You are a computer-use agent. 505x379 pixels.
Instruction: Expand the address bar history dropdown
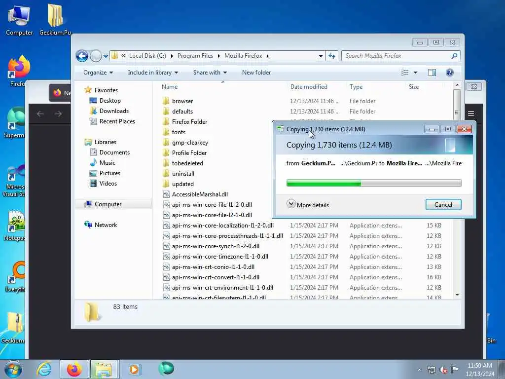321,56
